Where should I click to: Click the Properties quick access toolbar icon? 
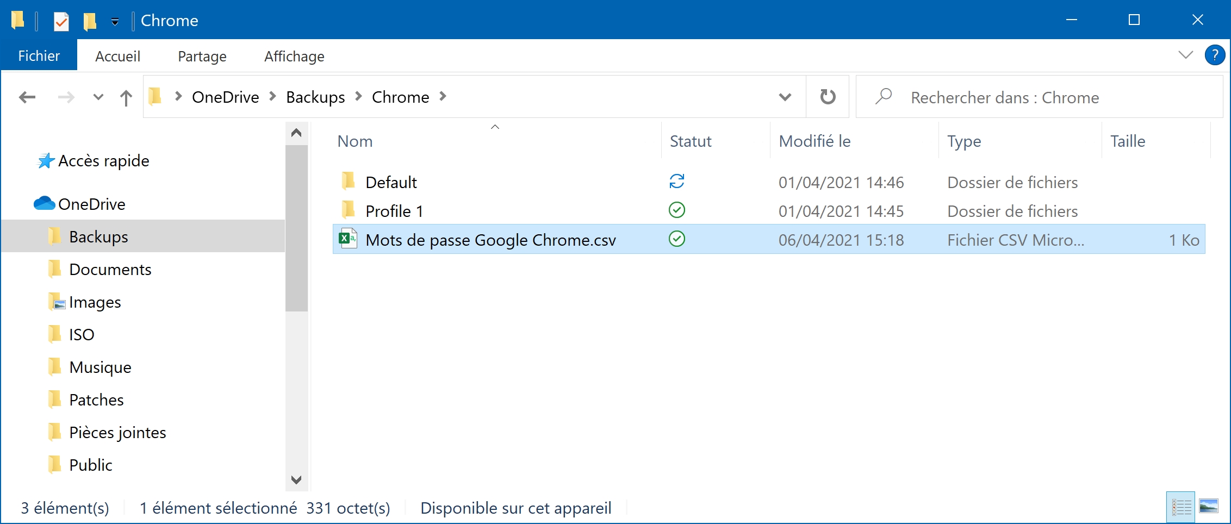[x=61, y=21]
